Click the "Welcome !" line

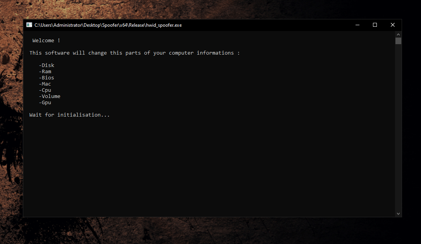(46, 41)
